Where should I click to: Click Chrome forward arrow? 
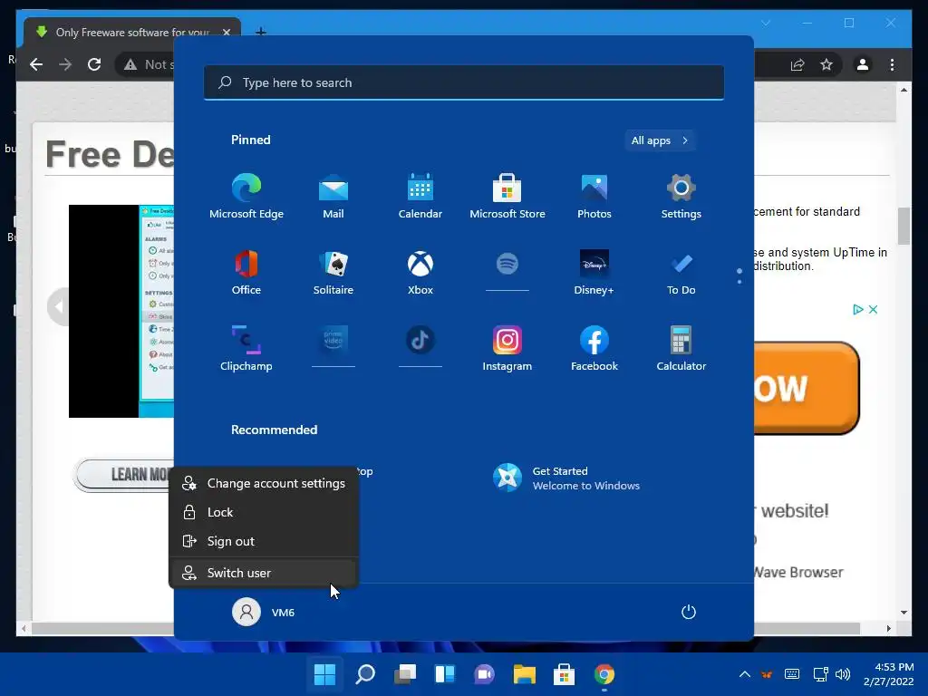[65, 64]
